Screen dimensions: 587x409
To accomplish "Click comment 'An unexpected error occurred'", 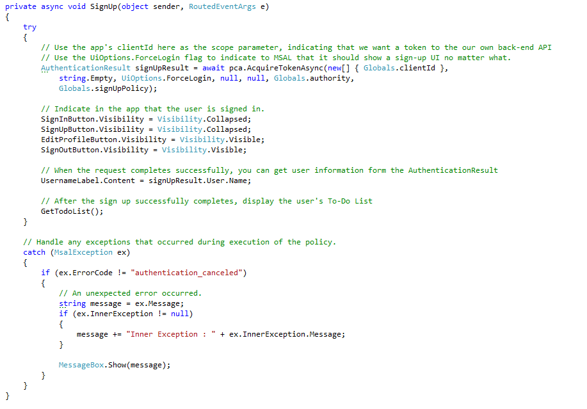I will tap(131, 293).
